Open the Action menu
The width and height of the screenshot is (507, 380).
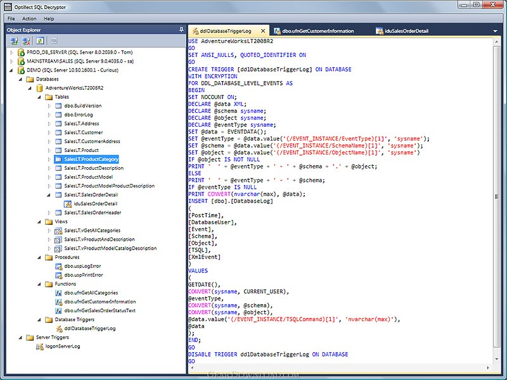coord(29,19)
